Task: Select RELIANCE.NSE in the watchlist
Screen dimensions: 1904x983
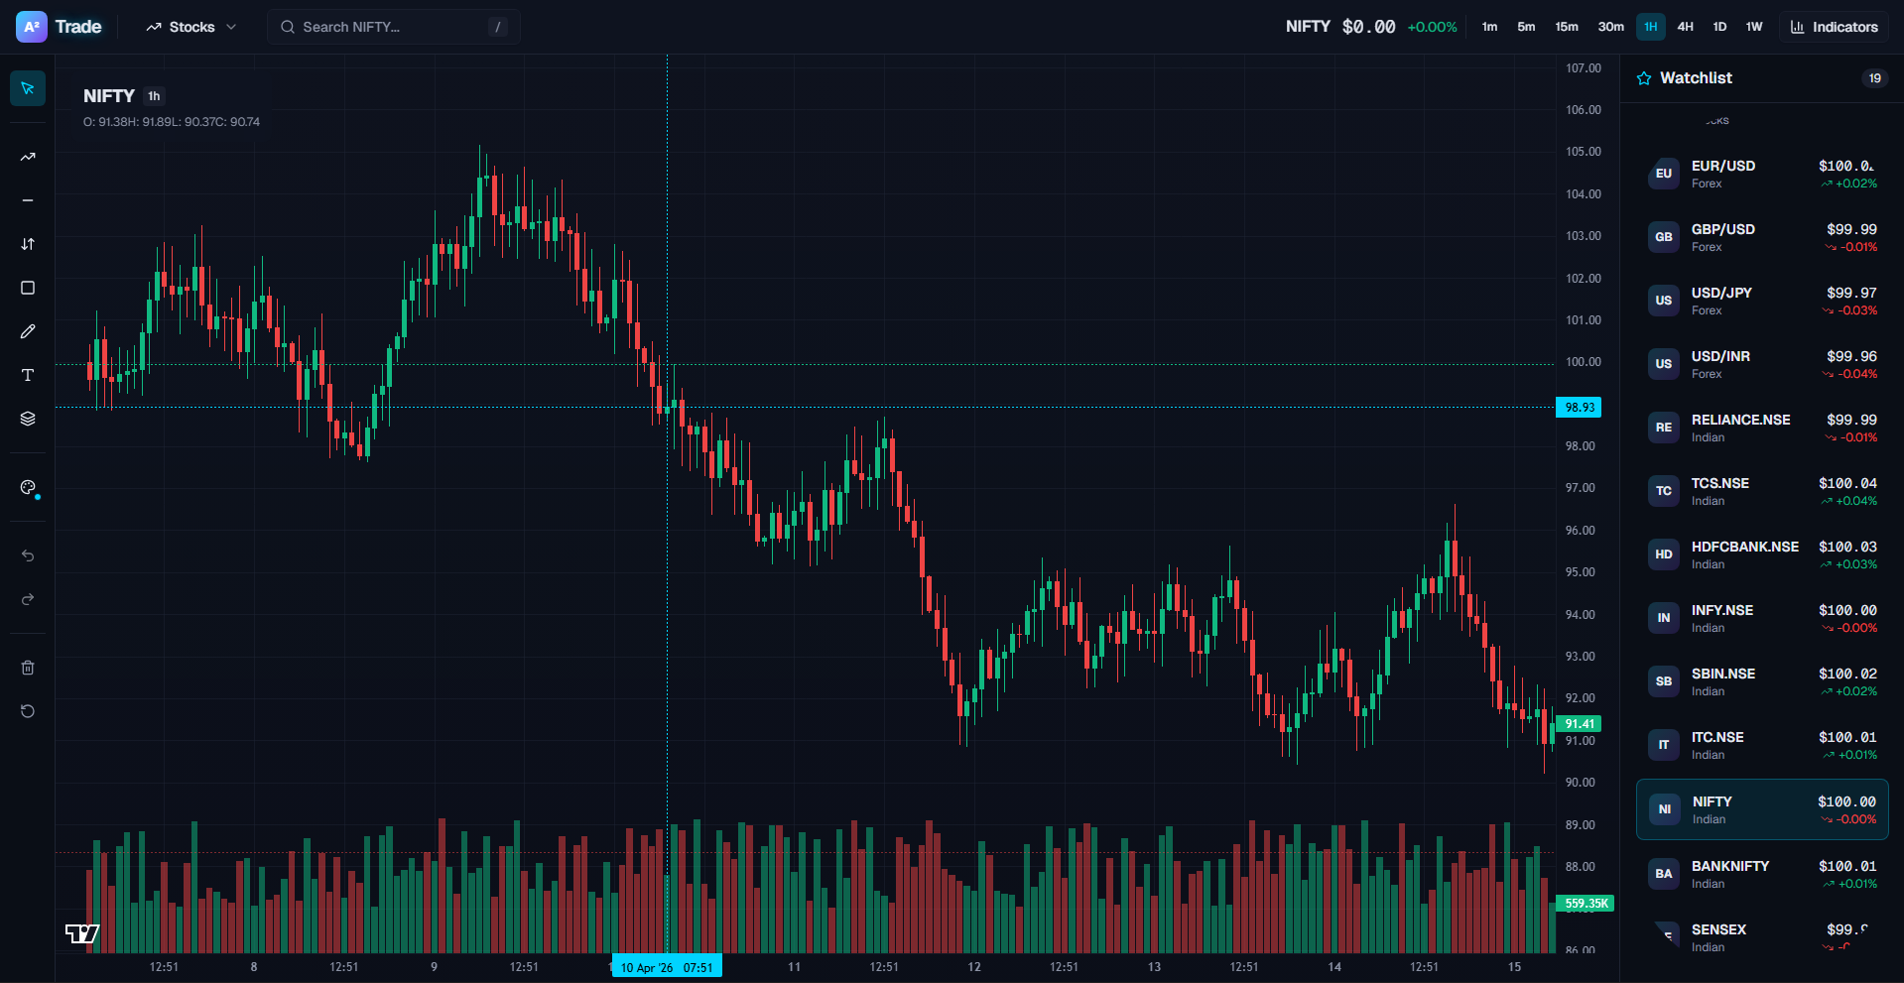Action: [x=1762, y=428]
